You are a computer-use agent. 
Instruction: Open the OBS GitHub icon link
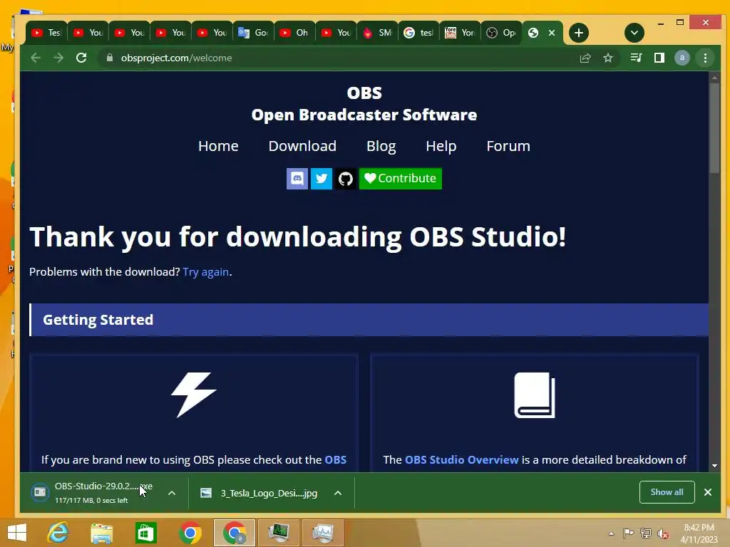[346, 179]
